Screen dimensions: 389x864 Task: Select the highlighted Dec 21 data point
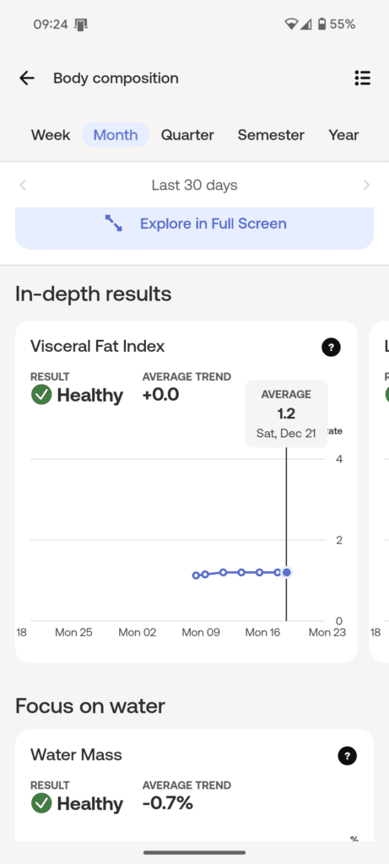(x=287, y=573)
